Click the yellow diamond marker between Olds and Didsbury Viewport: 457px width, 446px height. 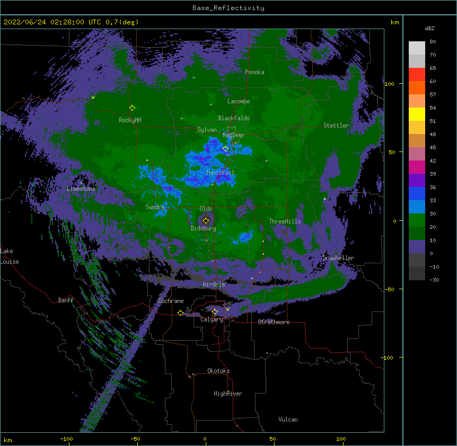(x=206, y=220)
